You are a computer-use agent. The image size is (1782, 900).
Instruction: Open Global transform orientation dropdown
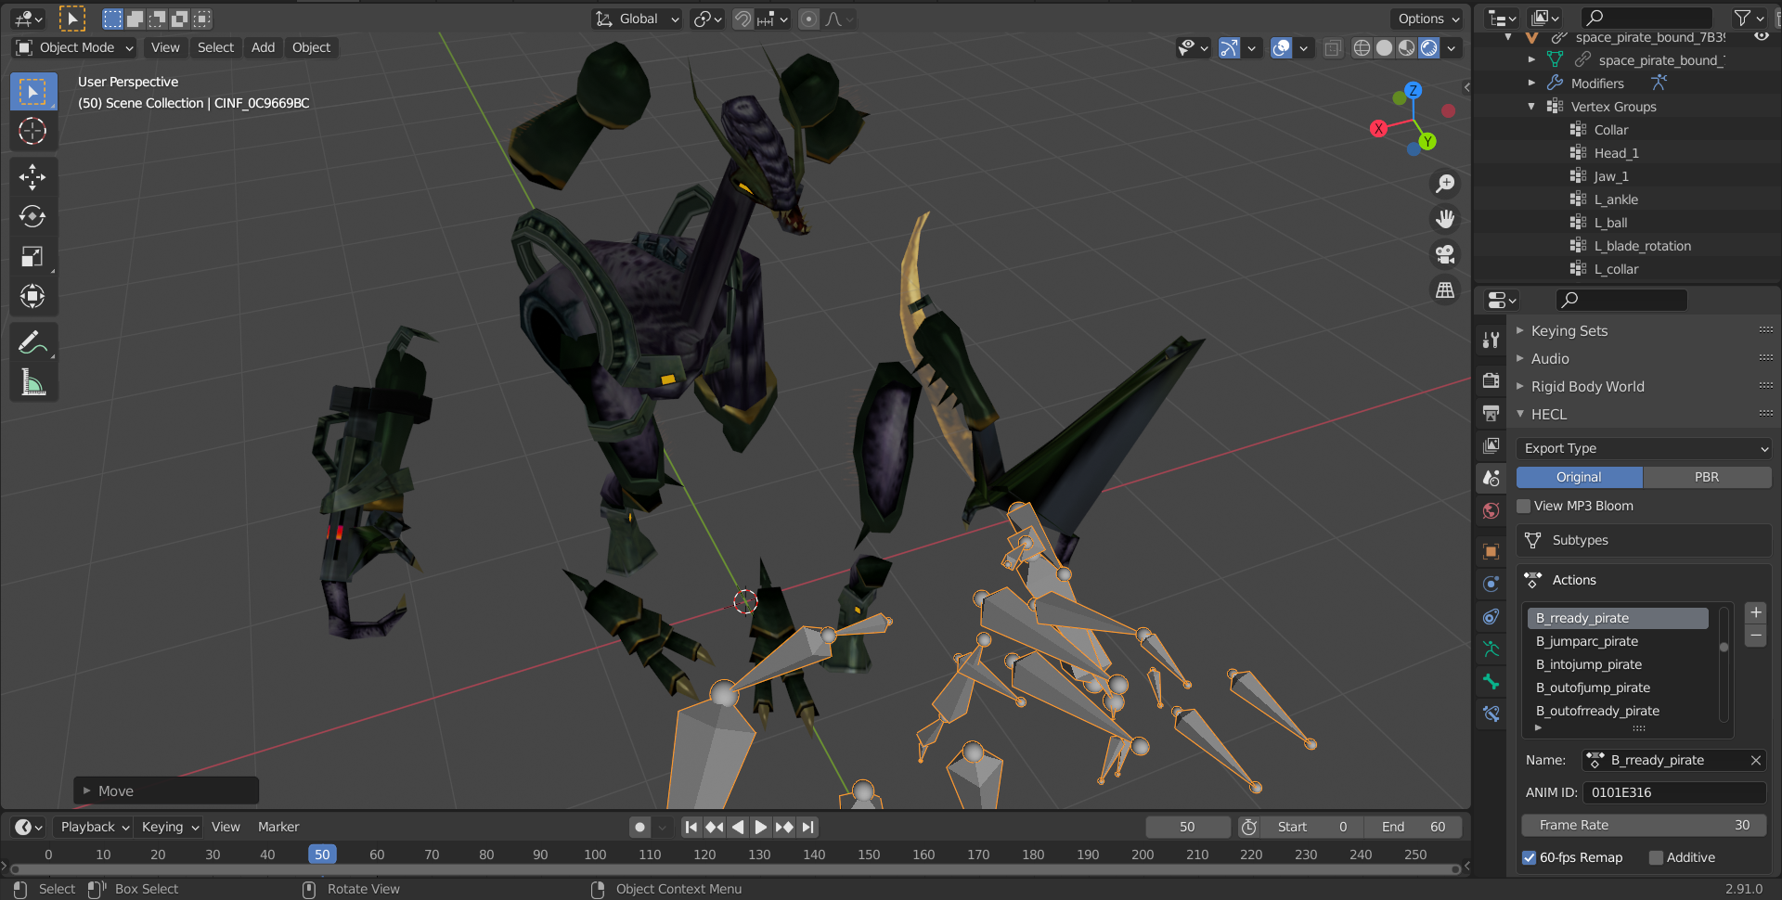(637, 19)
